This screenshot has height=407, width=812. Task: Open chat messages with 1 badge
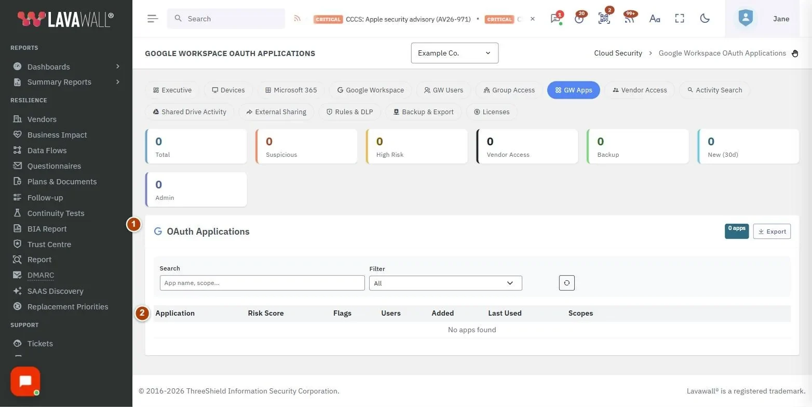click(x=556, y=19)
